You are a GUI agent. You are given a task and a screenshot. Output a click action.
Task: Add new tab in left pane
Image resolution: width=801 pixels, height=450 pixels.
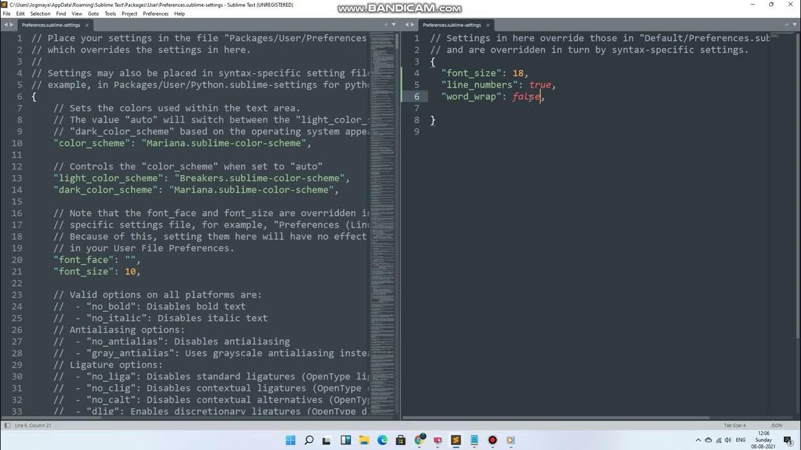[386, 25]
